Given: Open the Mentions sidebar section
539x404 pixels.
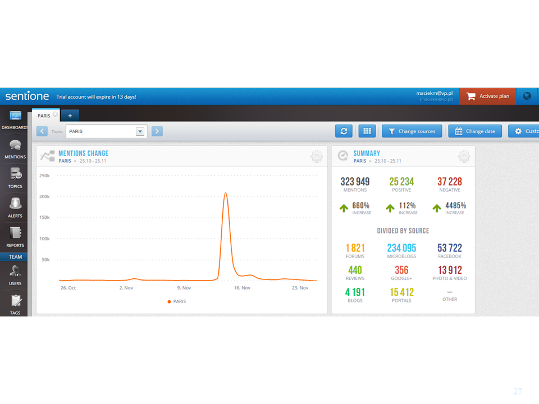Looking at the screenshot, I should (x=15, y=149).
